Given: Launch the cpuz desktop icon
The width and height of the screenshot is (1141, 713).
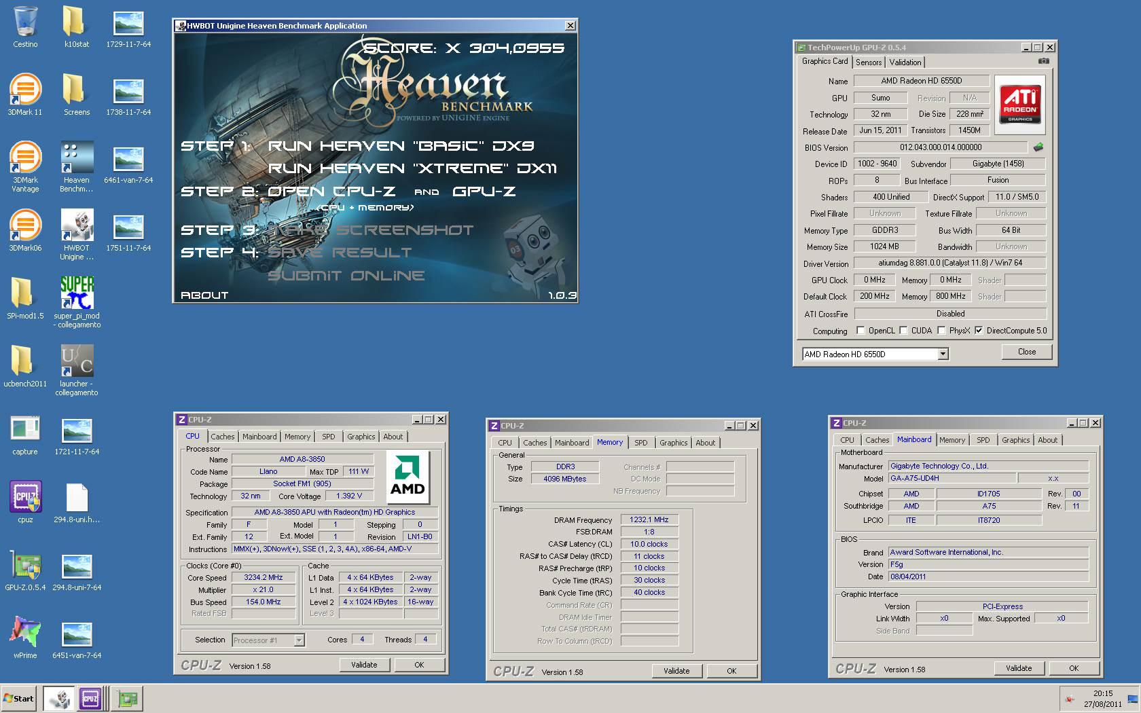Looking at the screenshot, I should 25,502.
